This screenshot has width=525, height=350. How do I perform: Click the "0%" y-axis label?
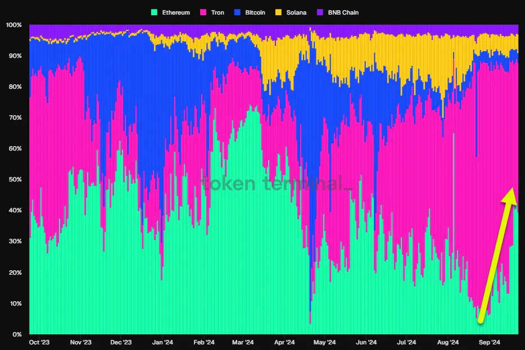coord(17,334)
